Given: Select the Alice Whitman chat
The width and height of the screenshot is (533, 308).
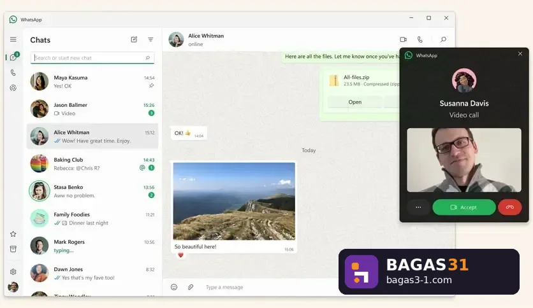Looking at the screenshot, I should point(92,136).
